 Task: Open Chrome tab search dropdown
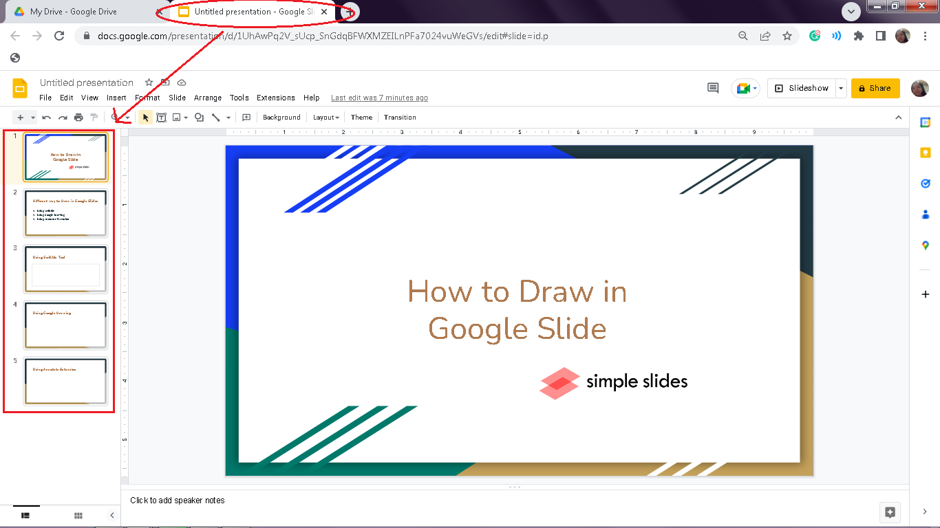(x=851, y=11)
